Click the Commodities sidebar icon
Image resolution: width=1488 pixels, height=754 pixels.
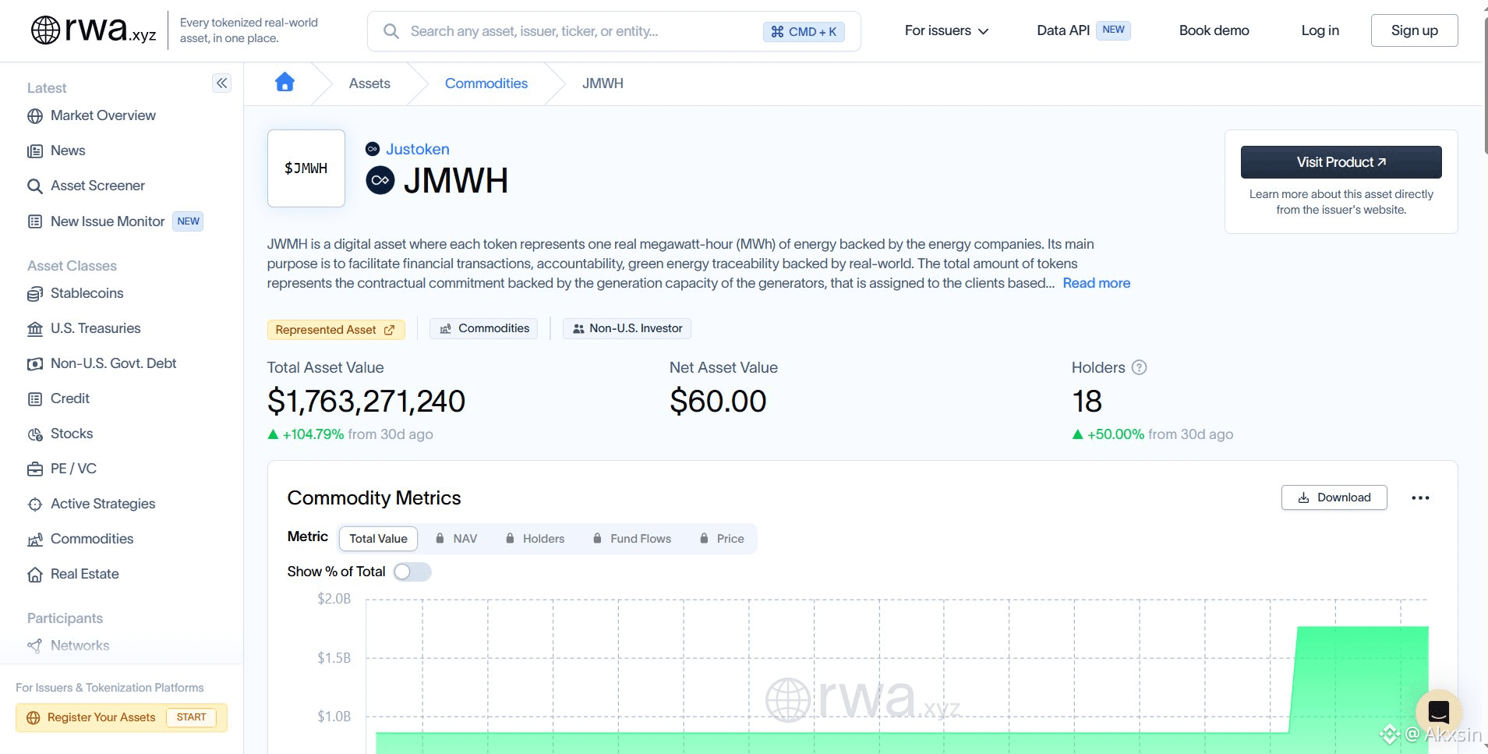click(x=35, y=540)
